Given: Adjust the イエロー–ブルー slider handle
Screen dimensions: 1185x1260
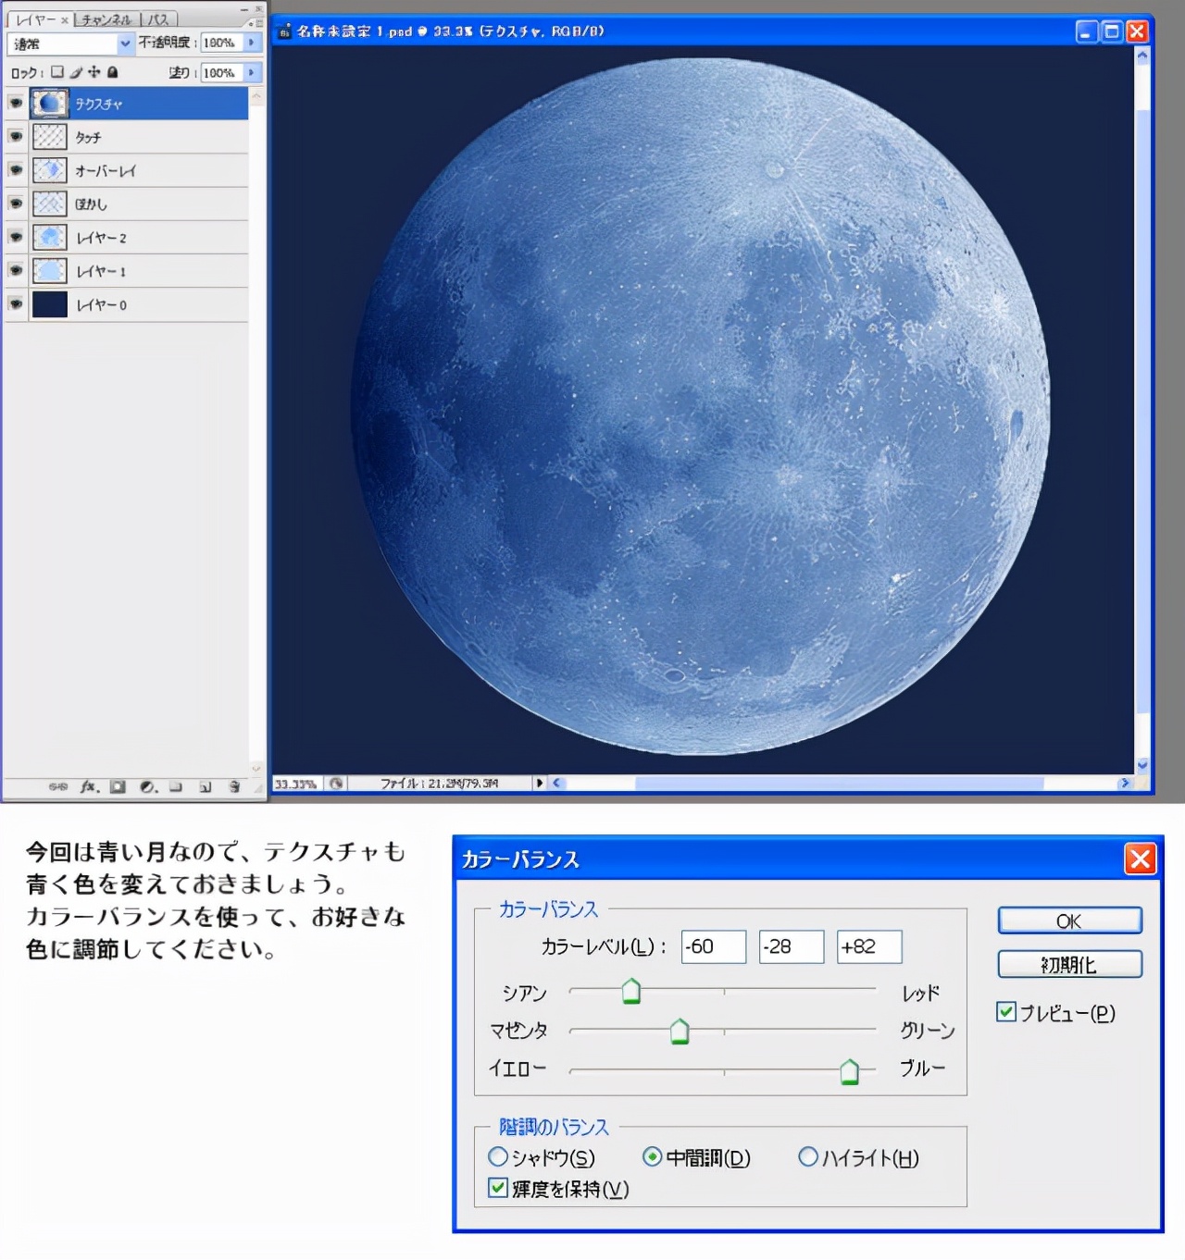Looking at the screenshot, I should tap(849, 1071).
